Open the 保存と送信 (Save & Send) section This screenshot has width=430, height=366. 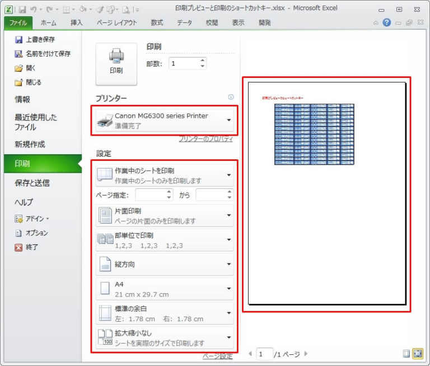coord(32,183)
